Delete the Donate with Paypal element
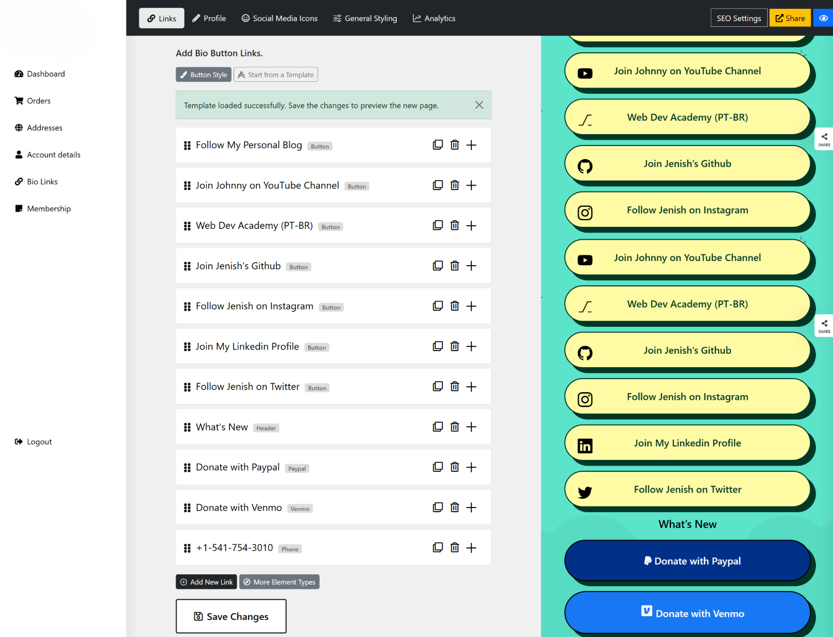The height and width of the screenshot is (637, 833). [454, 467]
